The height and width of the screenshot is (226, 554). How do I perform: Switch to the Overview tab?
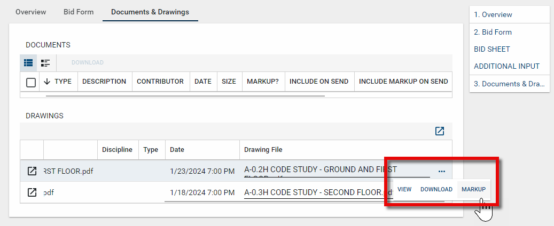pyautogui.click(x=30, y=12)
